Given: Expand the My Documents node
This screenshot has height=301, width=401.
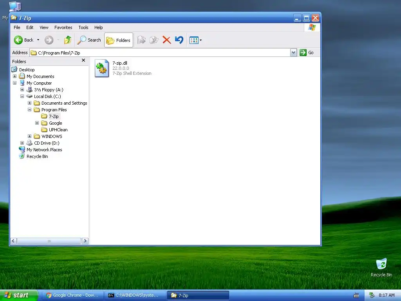Looking at the screenshot, I should (x=14, y=76).
